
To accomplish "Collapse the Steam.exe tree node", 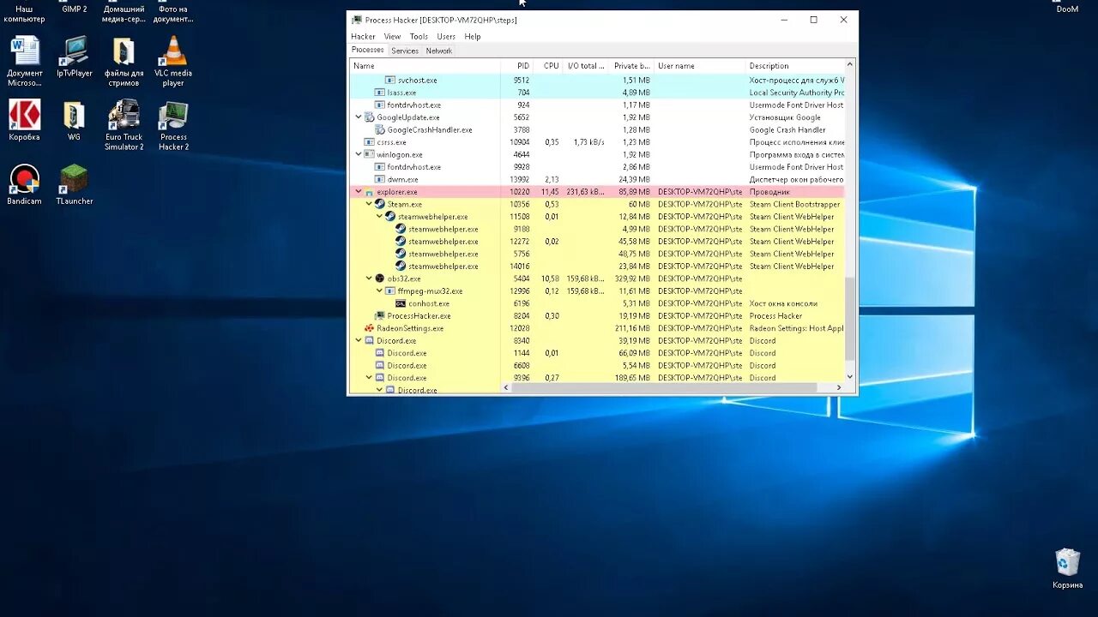I will (x=369, y=204).
